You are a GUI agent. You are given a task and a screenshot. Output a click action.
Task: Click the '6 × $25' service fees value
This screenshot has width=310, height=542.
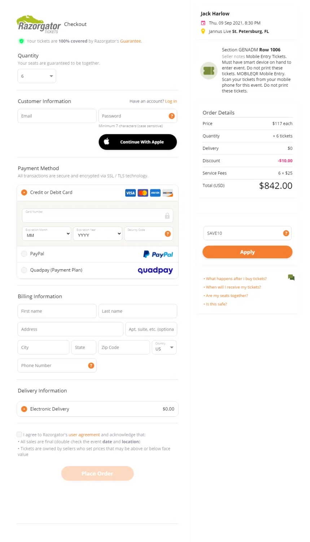(x=285, y=173)
